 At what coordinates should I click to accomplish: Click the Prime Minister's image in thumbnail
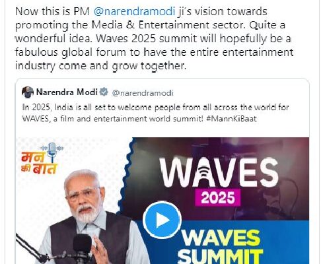pos(86,218)
